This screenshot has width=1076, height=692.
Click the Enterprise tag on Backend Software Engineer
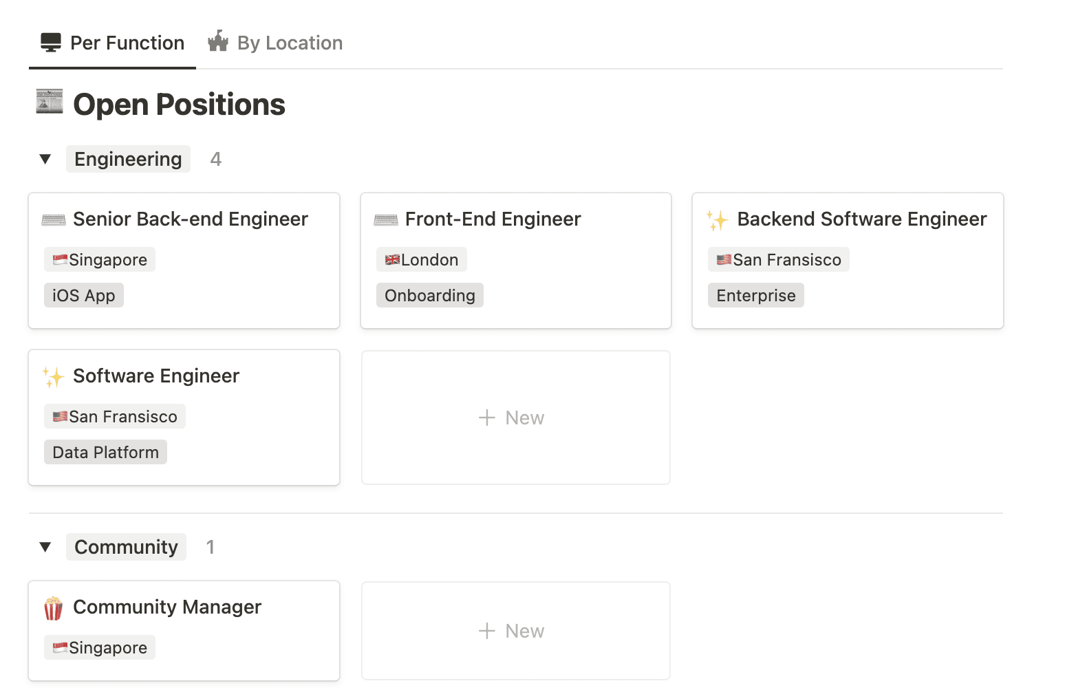755,296
